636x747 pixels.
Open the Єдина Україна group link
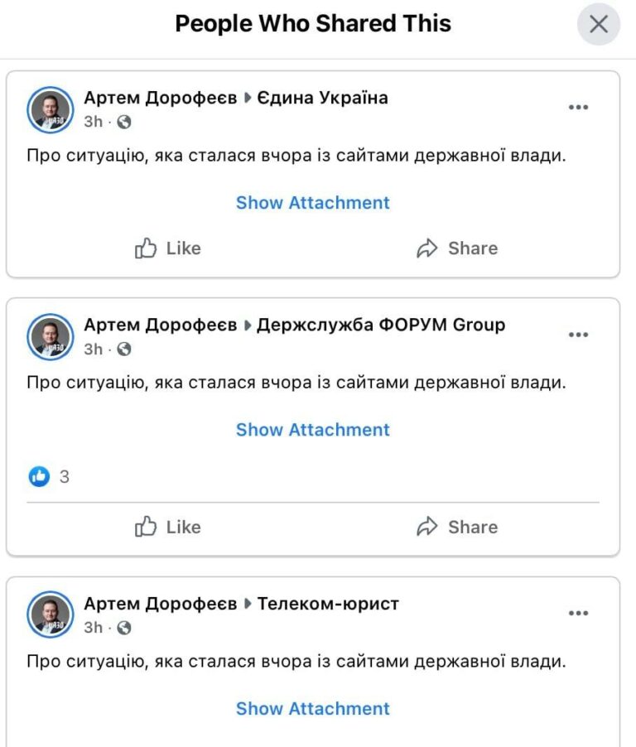click(322, 98)
